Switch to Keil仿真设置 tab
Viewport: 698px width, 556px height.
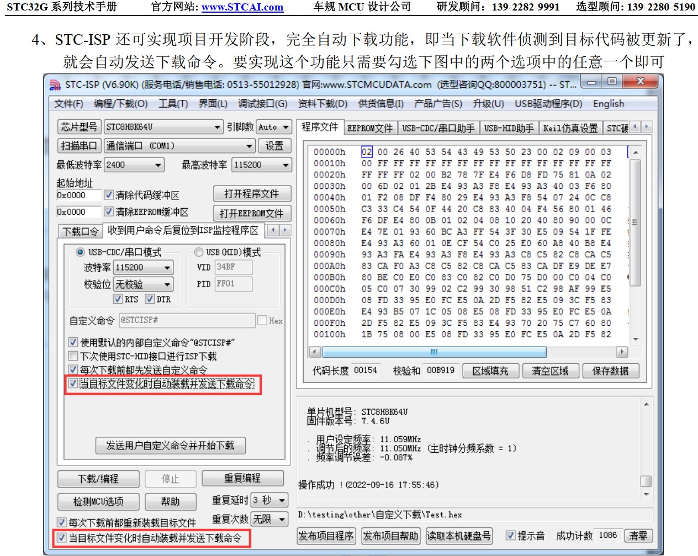click(570, 128)
